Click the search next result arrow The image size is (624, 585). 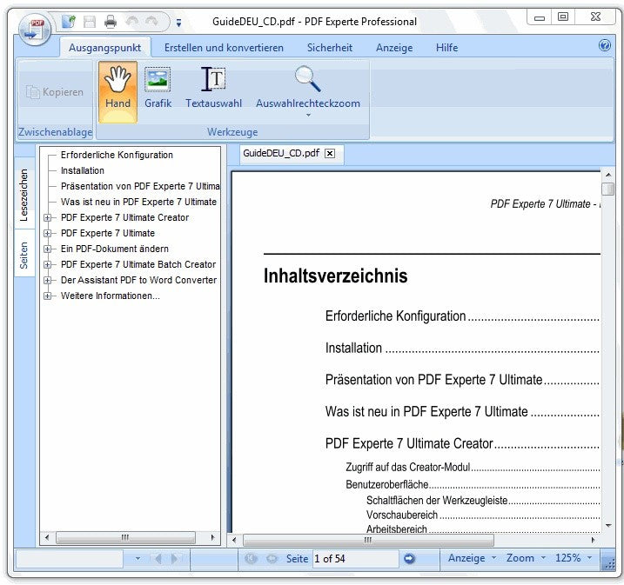tap(174, 559)
